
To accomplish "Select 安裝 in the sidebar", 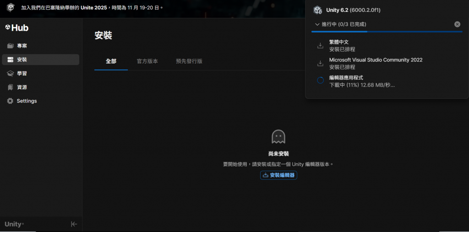I will (41, 59).
